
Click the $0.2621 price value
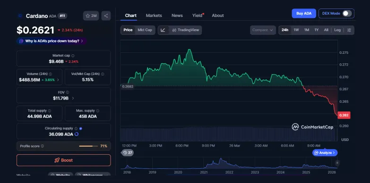click(x=35, y=30)
